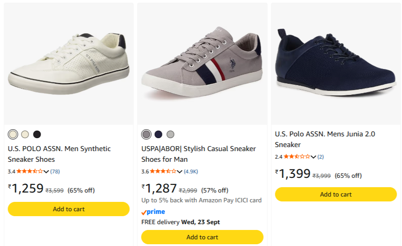402x246 pixels.
Task: Open USPA|ABOR| Stylish Casual Sneaker title
Action: [199, 154]
